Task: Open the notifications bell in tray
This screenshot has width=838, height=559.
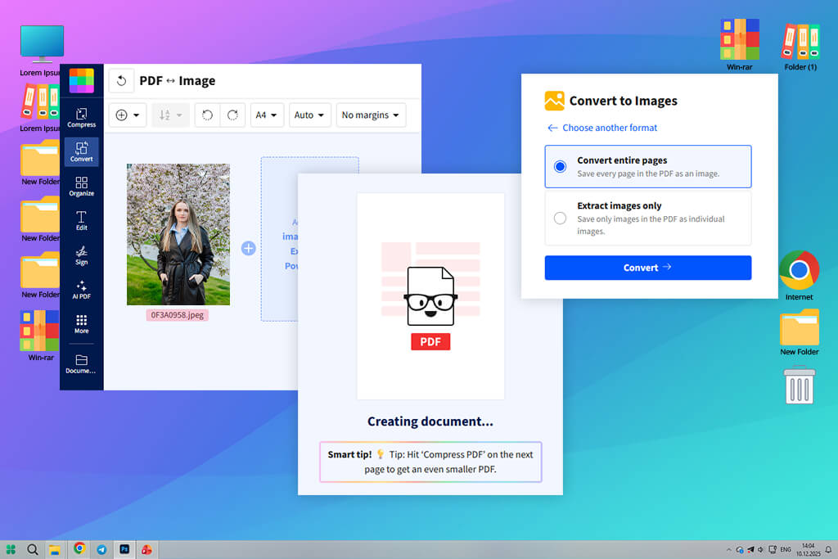Action: coord(828,549)
